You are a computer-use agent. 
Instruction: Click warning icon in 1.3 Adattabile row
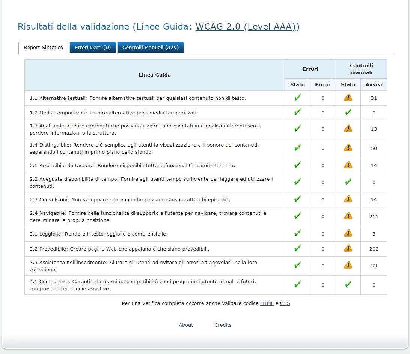pyautogui.click(x=348, y=129)
